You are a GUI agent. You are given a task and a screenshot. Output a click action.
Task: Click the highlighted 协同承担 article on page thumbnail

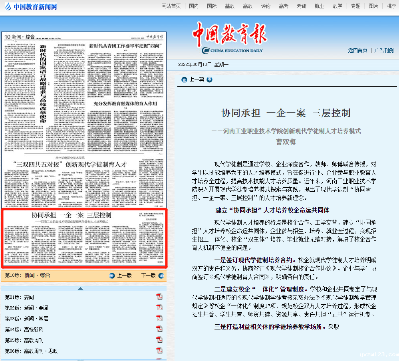click(83, 238)
